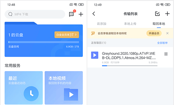The height and width of the screenshot is (105, 174).
Task: Dismiss the membership banner with X
Action: [x=167, y=33]
